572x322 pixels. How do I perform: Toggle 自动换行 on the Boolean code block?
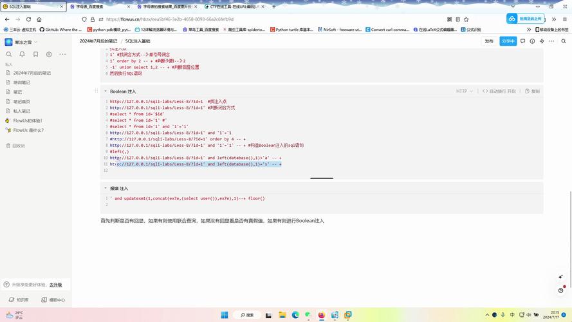[x=499, y=91]
